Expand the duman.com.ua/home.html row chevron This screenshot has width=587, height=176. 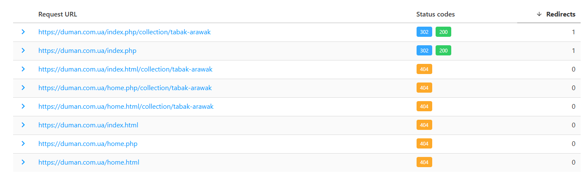[x=23, y=162]
